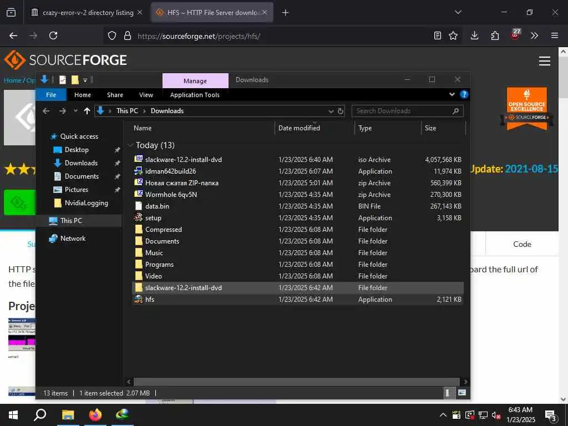Open Firefox extensions puzzle icon
568x426 pixels.
(x=495, y=35)
